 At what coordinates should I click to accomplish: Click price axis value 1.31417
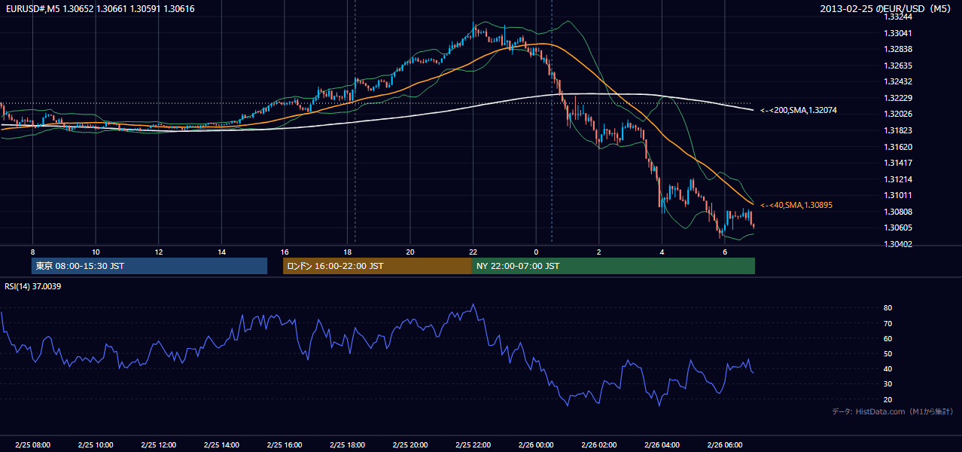coord(900,163)
